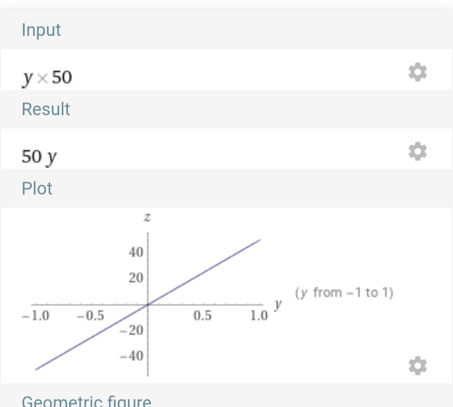Open settings gear for Result section
The width and height of the screenshot is (453, 407).
pyautogui.click(x=417, y=151)
